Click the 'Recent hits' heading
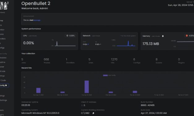 pyautogui.click(x=27, y=68)
